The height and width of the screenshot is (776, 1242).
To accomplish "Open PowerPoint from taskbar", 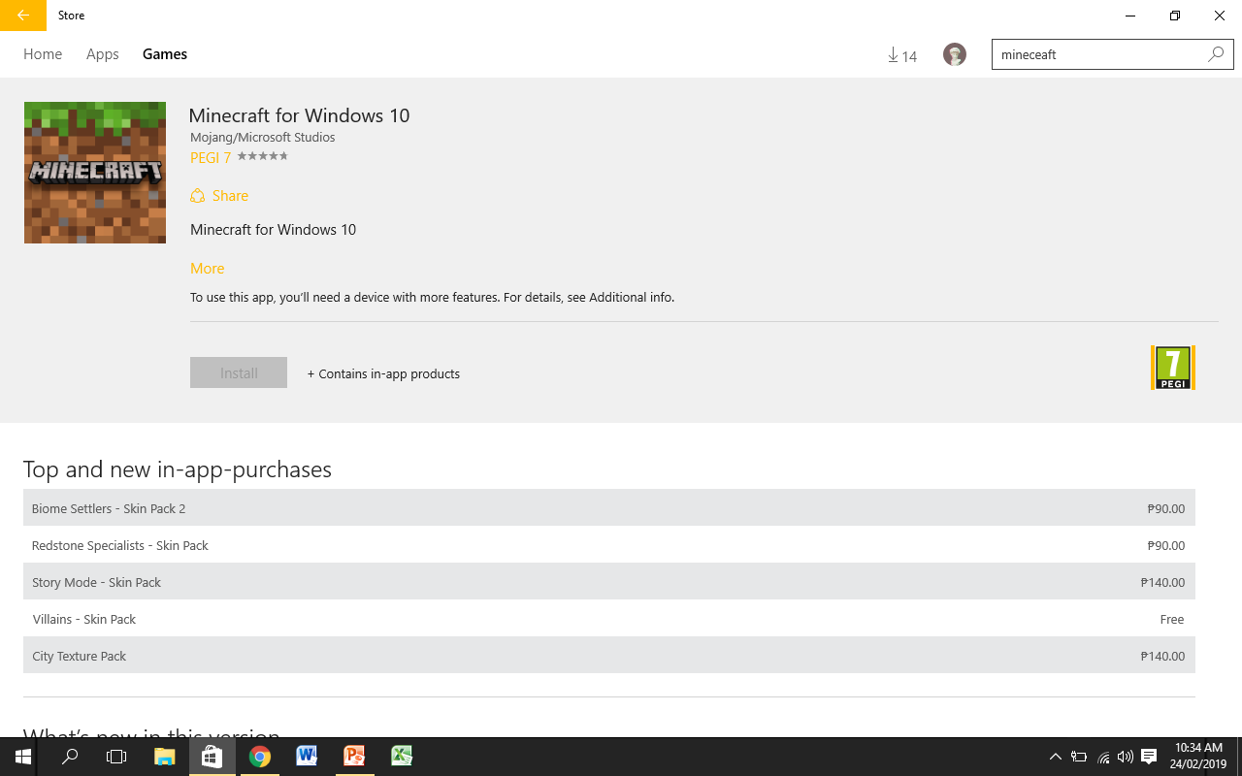I will coord(354,757).
